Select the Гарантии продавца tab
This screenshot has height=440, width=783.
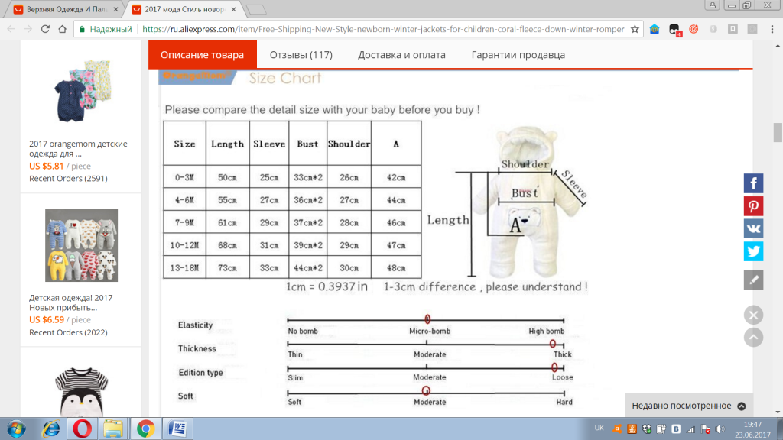[x=518, y=55]
